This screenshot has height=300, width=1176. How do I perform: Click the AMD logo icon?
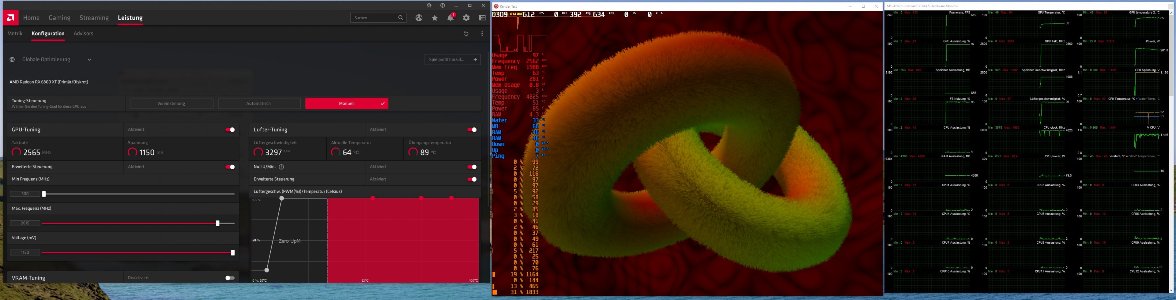[x=10, y=18]
